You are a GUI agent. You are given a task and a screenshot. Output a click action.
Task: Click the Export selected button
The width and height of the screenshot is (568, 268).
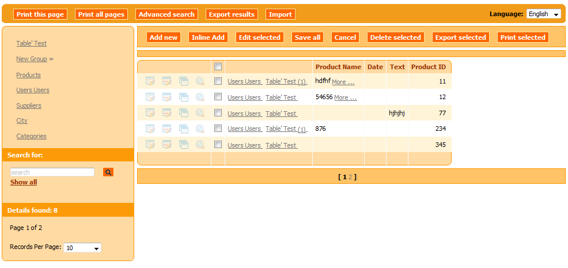point(461,37)
